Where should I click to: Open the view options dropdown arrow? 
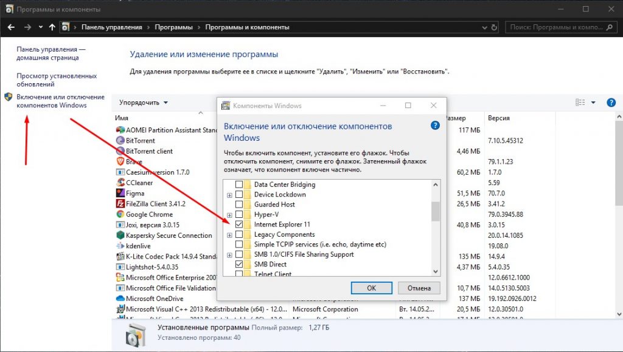coord(593,103)
